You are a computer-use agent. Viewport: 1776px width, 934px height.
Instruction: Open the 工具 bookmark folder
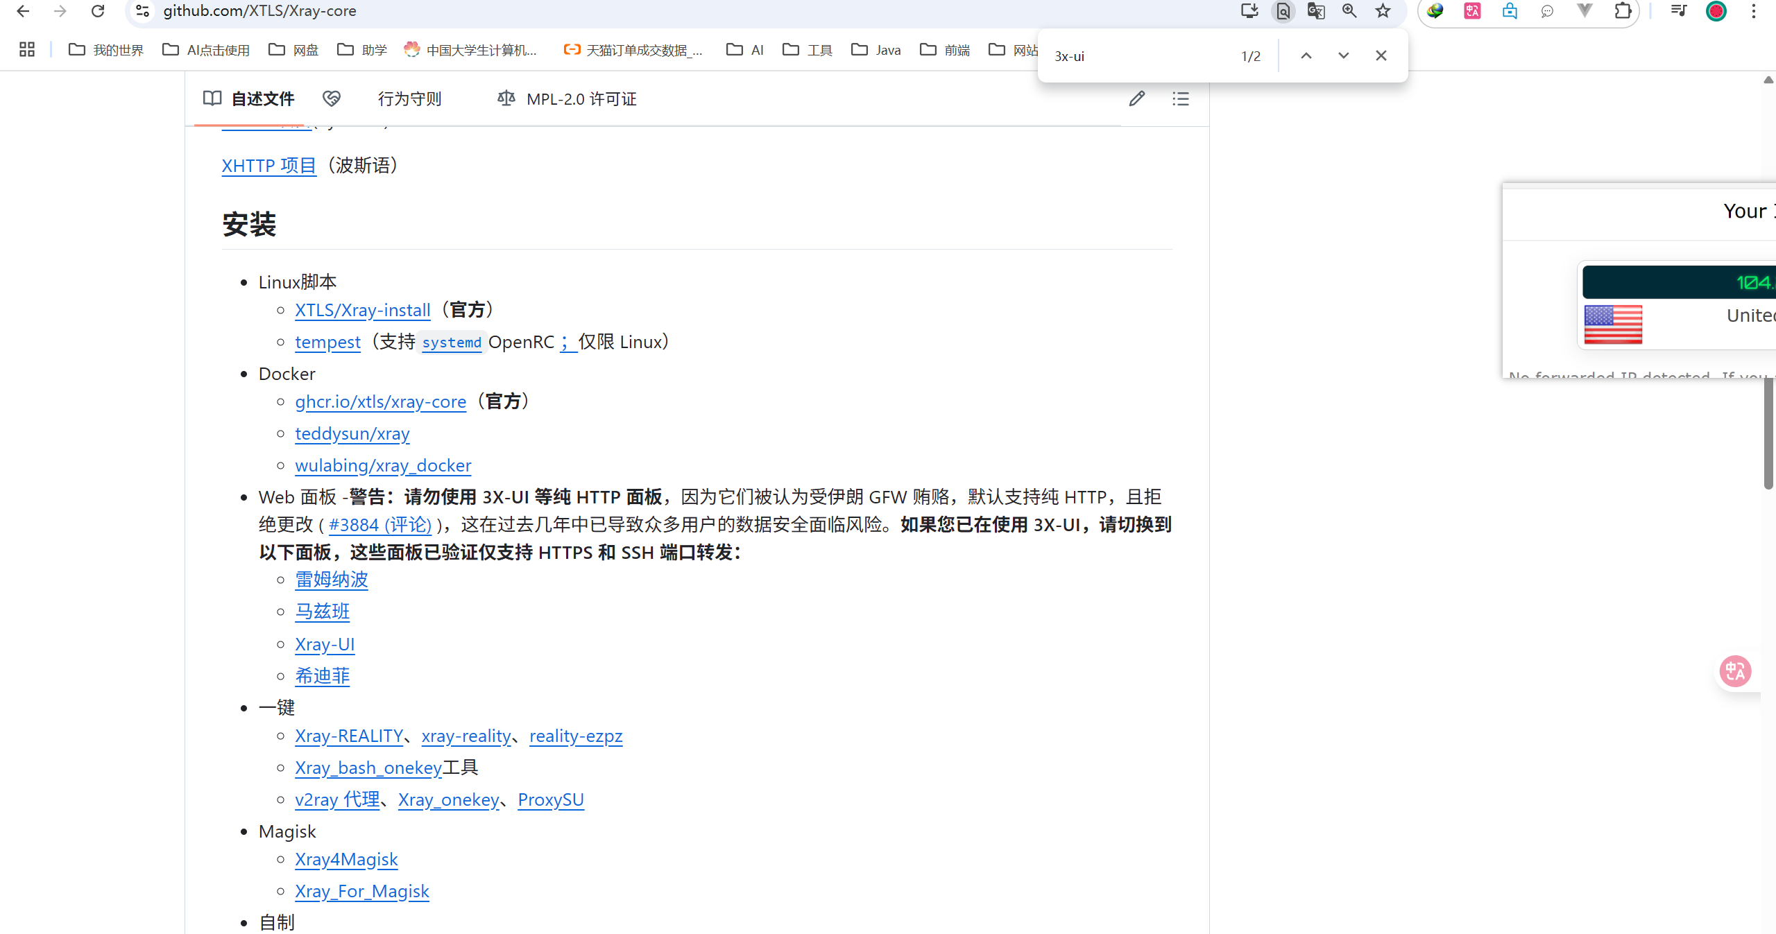pyautogui.click(x=808, y=50)
